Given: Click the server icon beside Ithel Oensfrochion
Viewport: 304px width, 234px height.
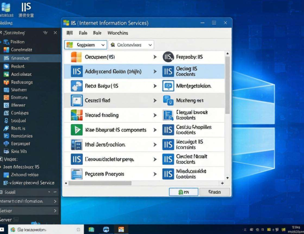Looking at the screenshot, I should click(x=77, y=145).
